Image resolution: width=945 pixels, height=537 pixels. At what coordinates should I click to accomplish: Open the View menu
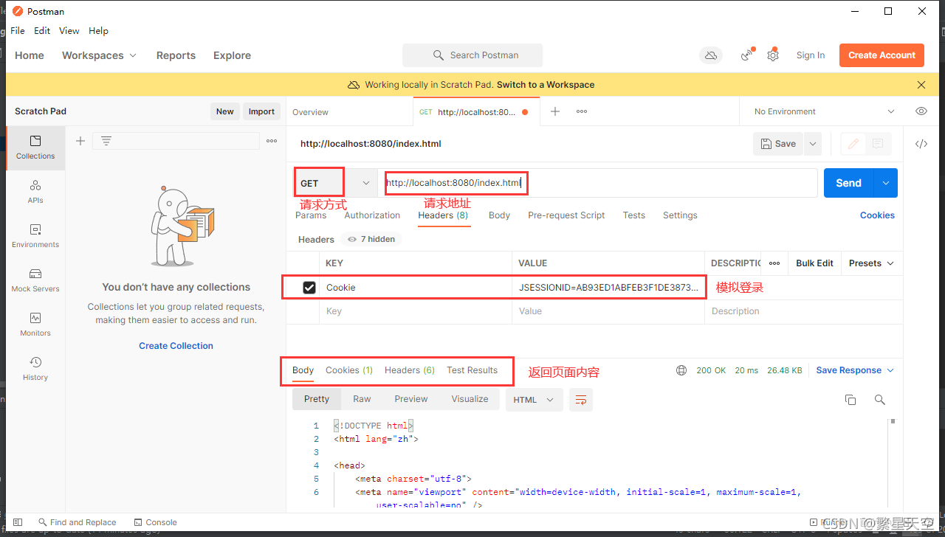pos(69,31)
